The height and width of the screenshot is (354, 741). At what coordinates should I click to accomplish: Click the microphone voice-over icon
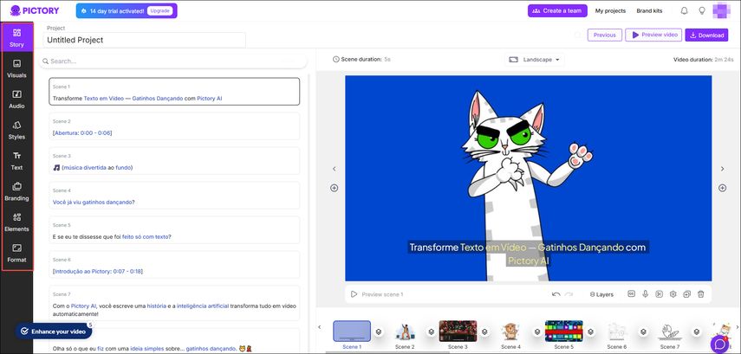pyautogui.click(x=645, y=294)
